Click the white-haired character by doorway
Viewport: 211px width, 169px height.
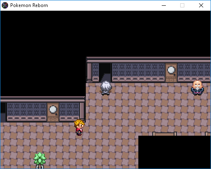click(106, 88)
